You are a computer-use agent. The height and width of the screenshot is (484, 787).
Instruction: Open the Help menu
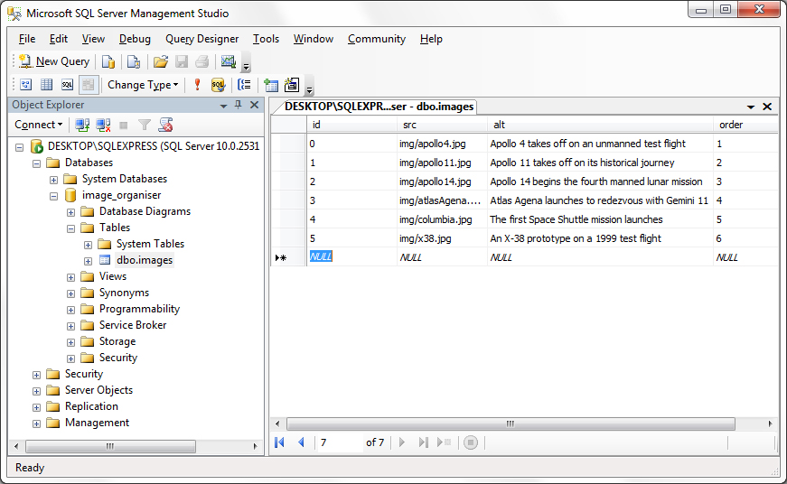point(431,39)
